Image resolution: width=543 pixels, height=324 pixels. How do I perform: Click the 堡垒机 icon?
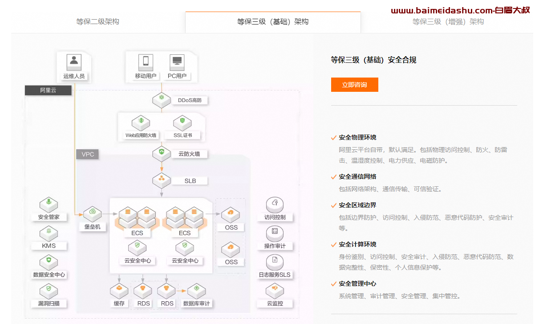tap(93, 214)
